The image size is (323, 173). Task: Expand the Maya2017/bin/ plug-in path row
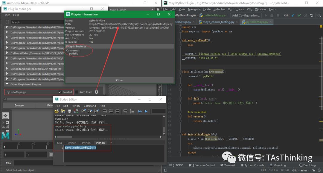pos(7,27)
